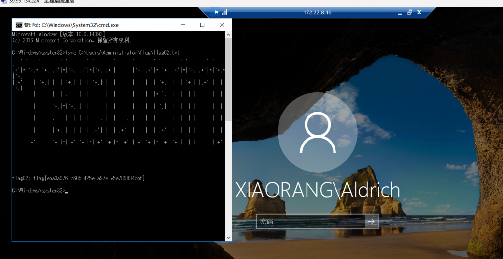
Task: Close the cmd.exe window
Action: coord(222,25)
